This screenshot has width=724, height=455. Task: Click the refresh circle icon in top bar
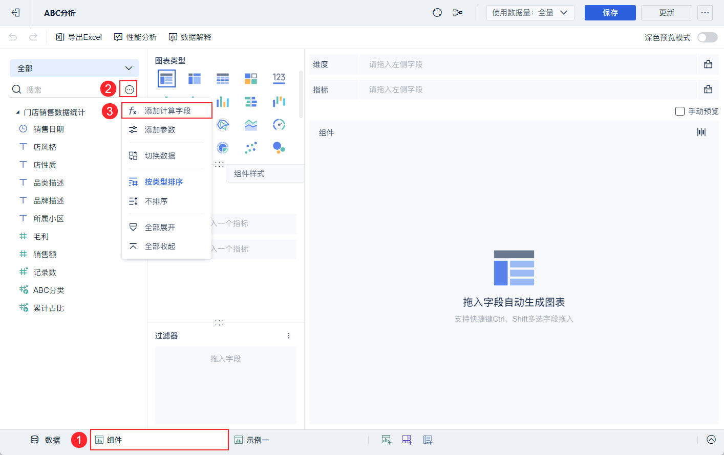tap(437, 13)
